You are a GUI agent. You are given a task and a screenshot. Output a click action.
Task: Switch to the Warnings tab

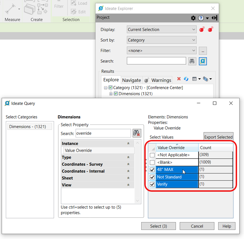click(158, 80)
